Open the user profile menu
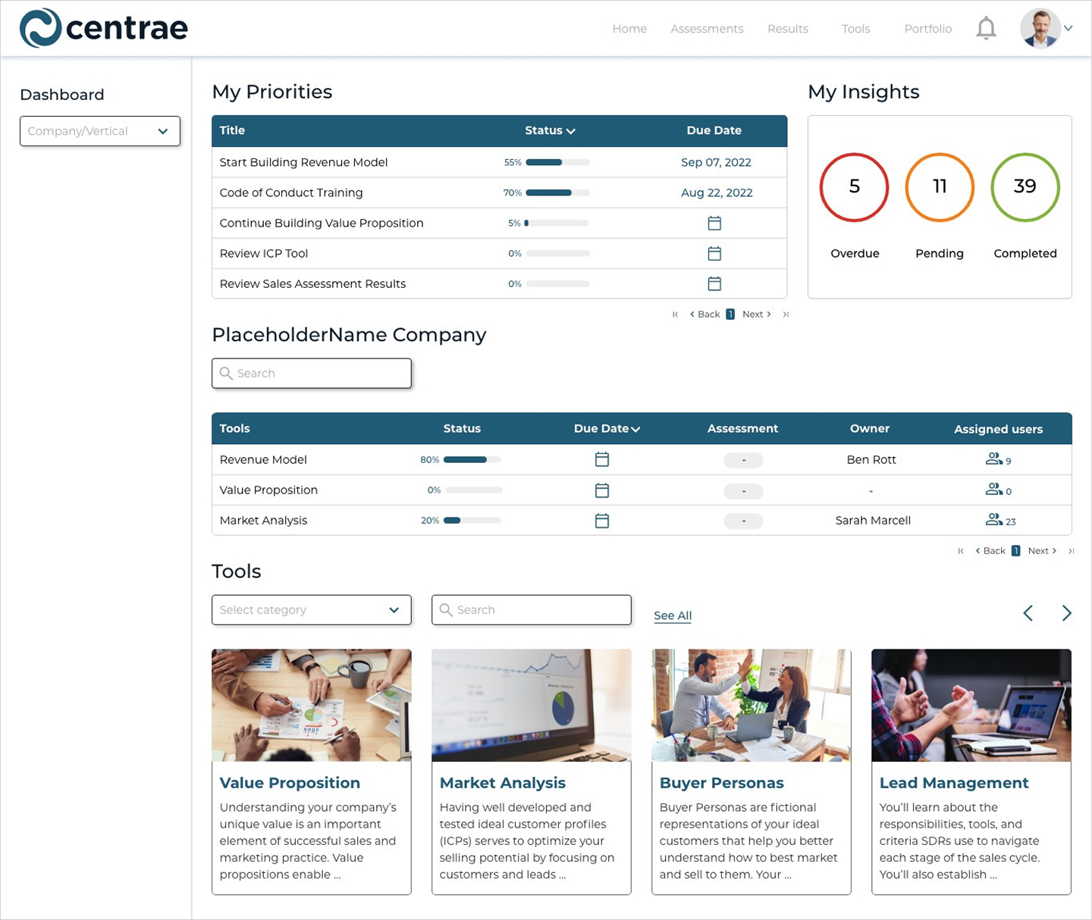This screenshot has width=1092, height=920. (x=1046, y=29)
